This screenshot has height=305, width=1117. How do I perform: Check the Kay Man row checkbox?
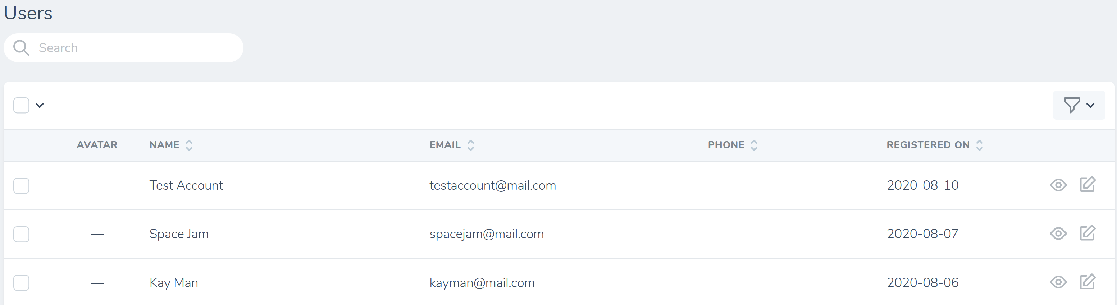(x=21, y=282)
